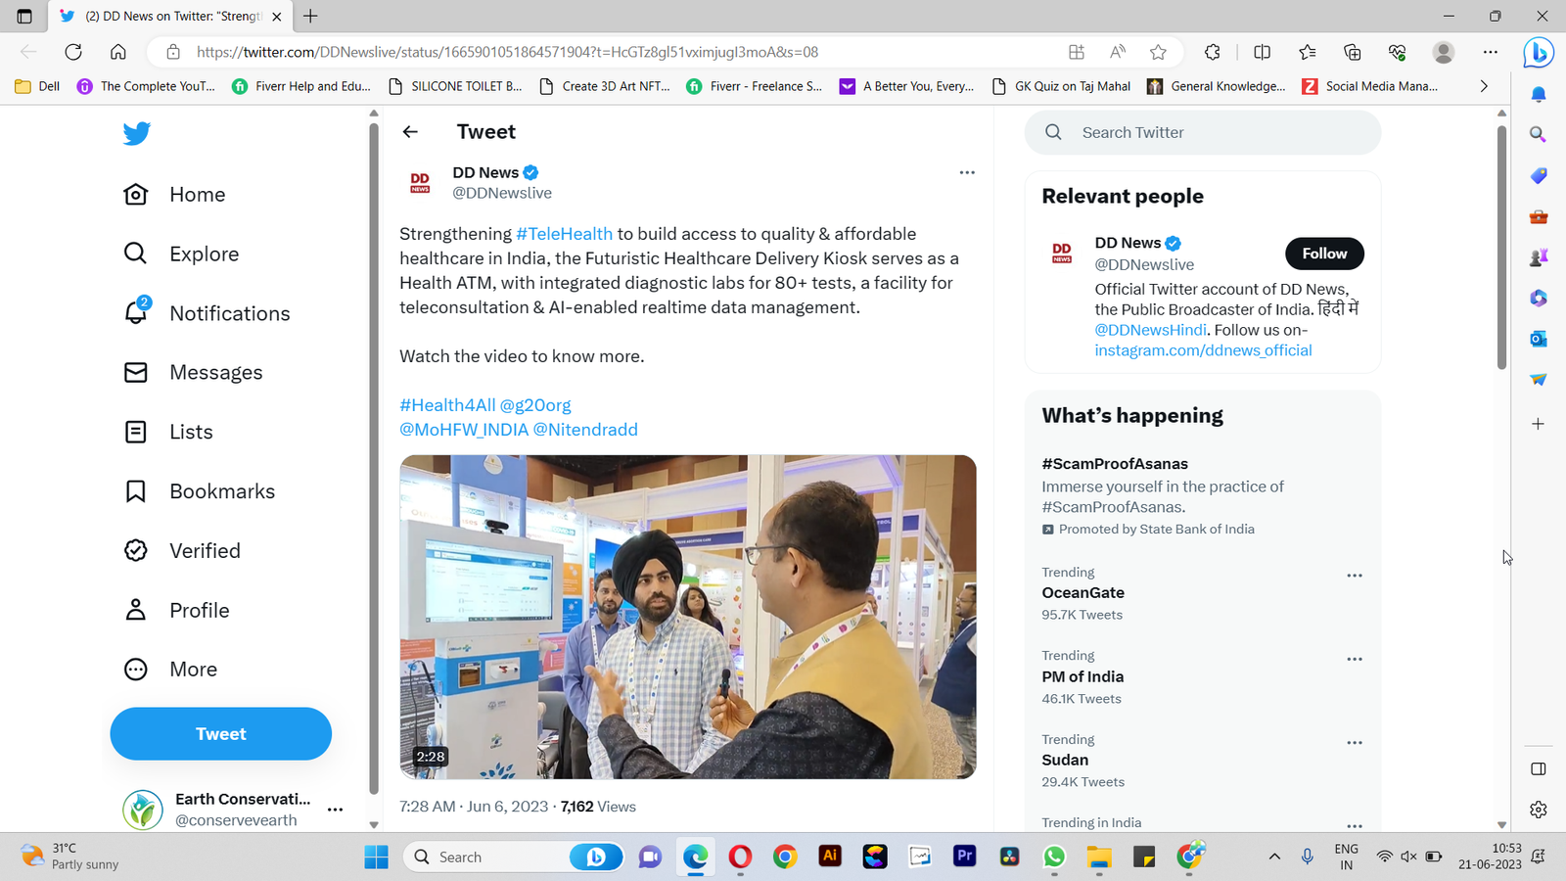Open options dots for the PM of India trend
1566x881 pixels.
coord(1355,659)
